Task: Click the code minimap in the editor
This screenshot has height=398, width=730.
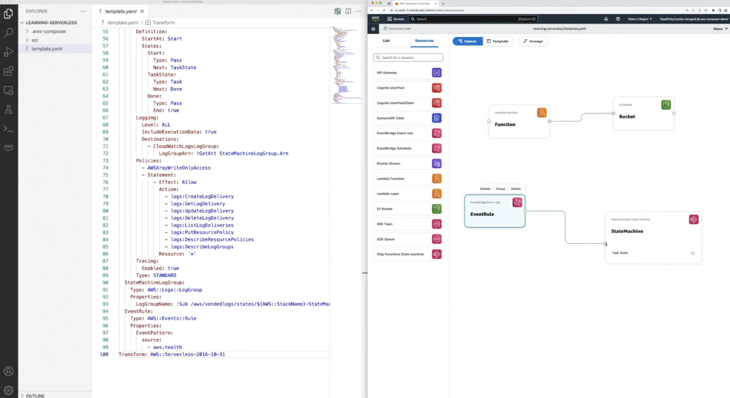Action: tap(347, 65)
